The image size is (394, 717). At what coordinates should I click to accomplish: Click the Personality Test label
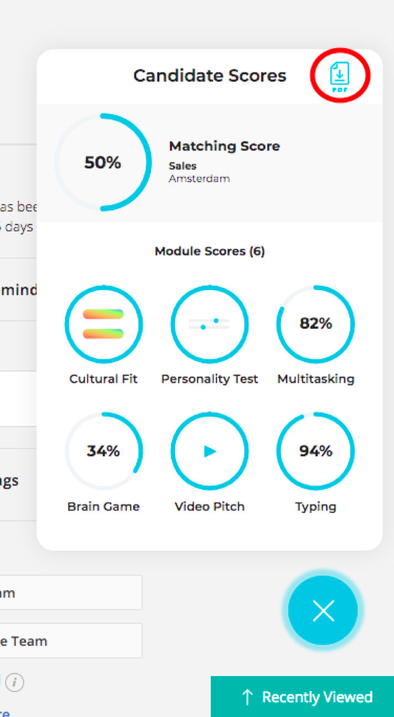coord(210,379)
